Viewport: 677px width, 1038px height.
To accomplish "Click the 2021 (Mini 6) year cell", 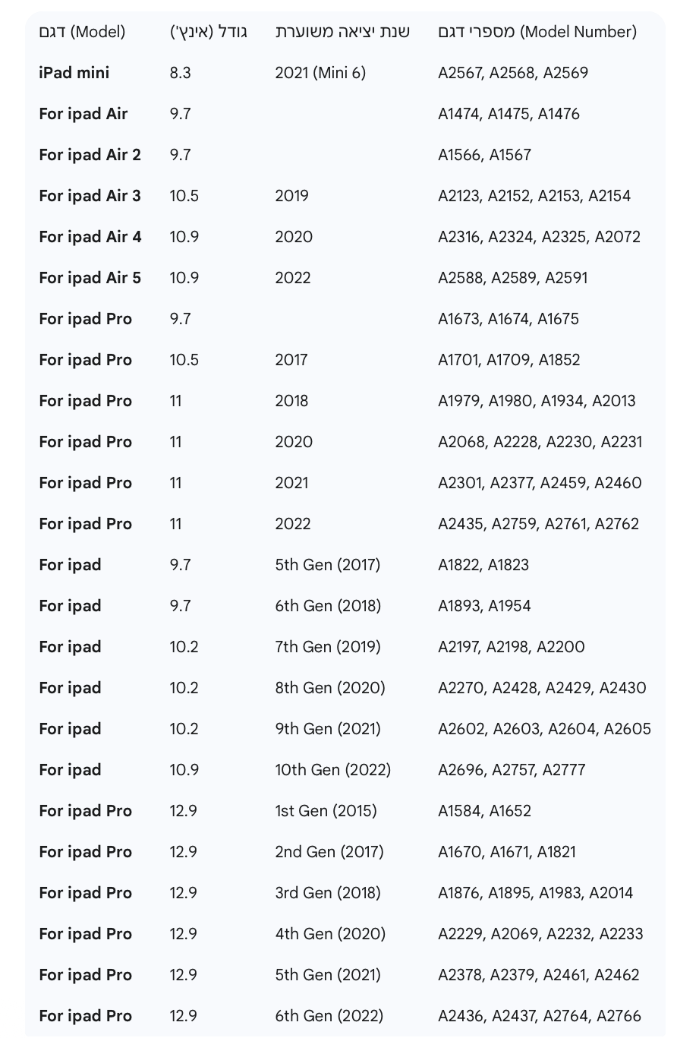I will pyautogui.click(x=320, y=73).
